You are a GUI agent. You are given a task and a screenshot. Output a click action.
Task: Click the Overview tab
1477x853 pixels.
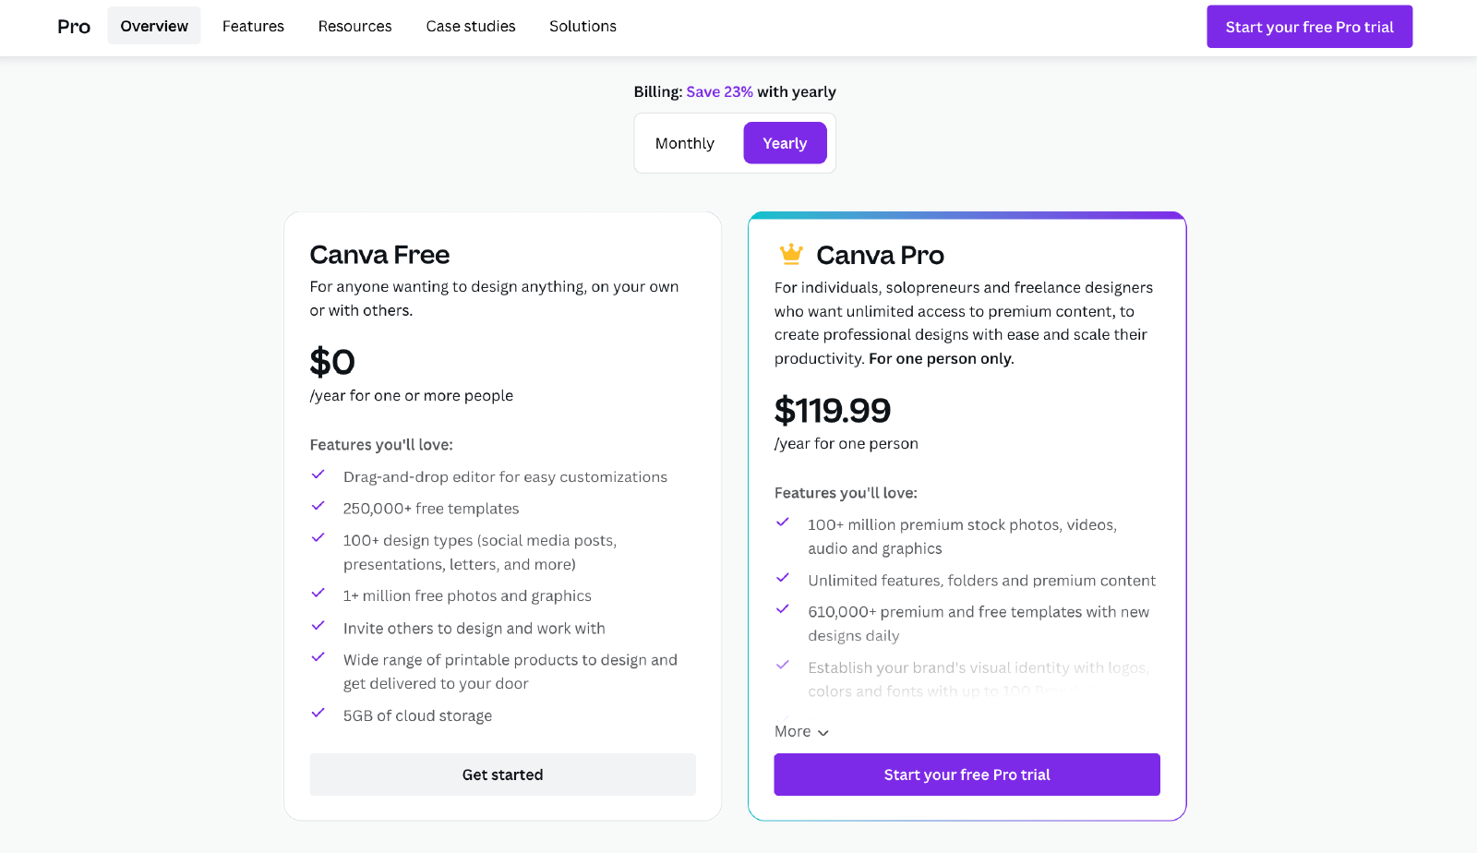[154, 26]
